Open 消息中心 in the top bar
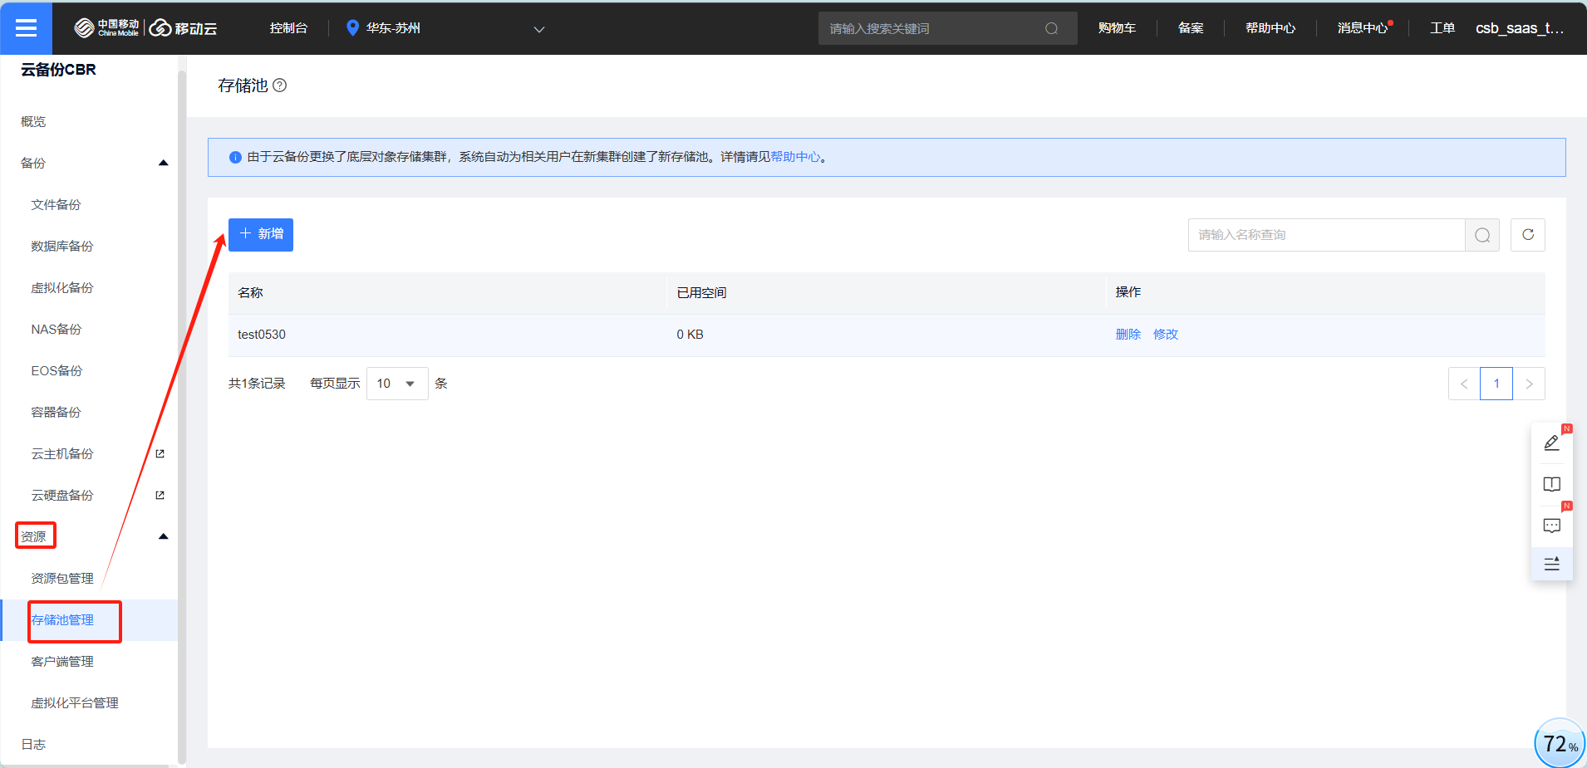 tap(1363, 28)
